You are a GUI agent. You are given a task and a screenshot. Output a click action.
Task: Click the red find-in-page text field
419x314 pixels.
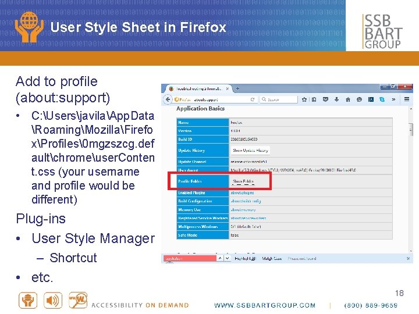point(190,258)
